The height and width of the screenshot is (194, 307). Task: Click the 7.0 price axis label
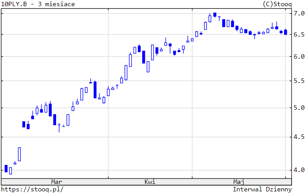pyautogui.click(x=299, y=14)
